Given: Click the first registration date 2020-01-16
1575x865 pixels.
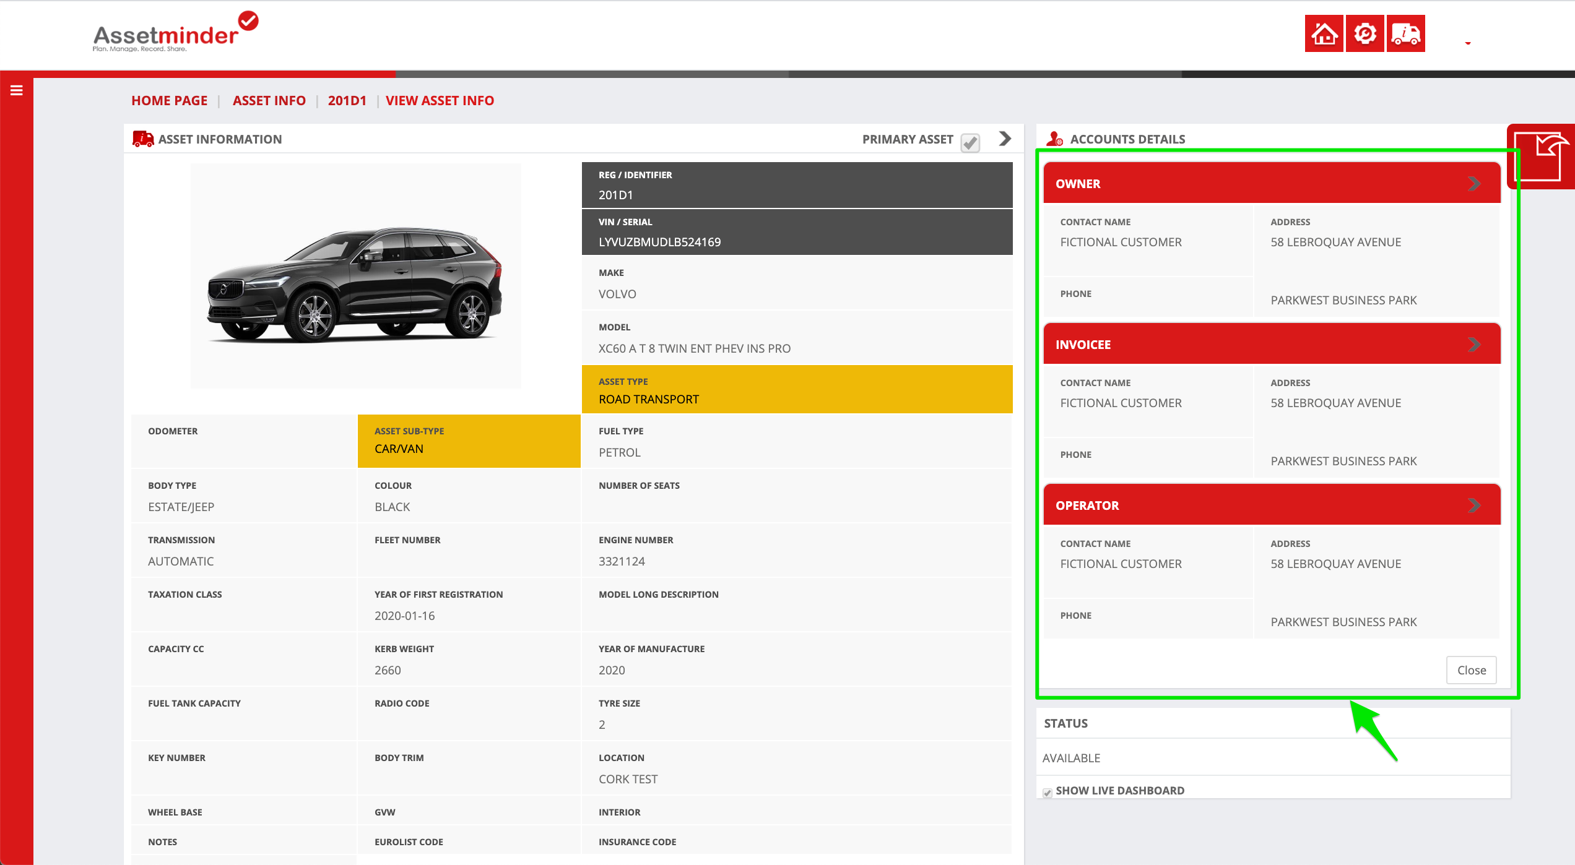Looking at the screenshot, I should (404, 616).
